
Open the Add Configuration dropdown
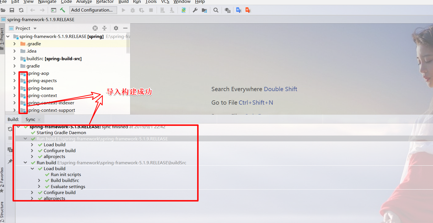[x=93, y=10]
